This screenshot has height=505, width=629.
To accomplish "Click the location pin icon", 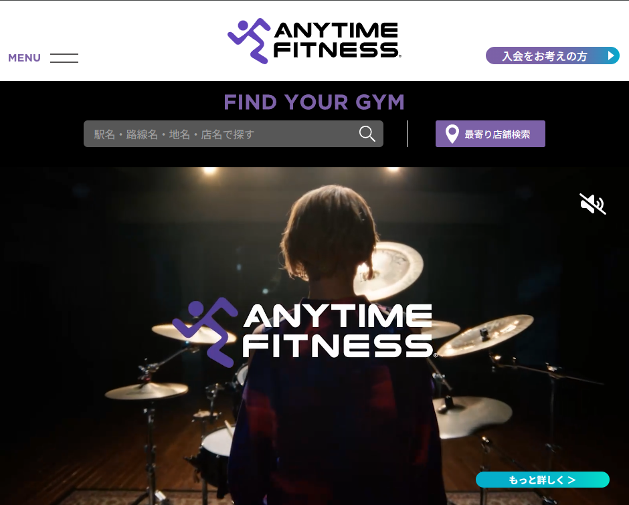I will 452,134.
